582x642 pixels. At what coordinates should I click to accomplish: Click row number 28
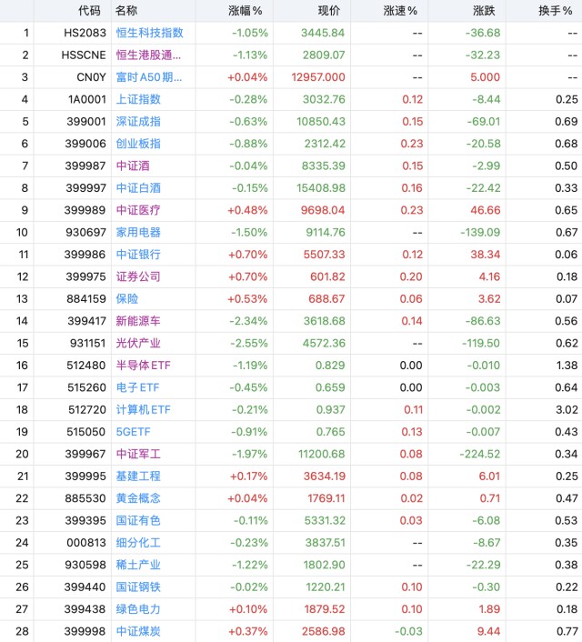(x=22, y=631)
